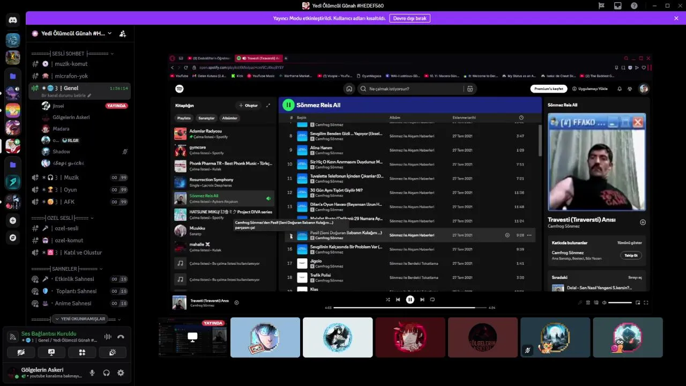Screen dimensions: 686x386
Task: Add a server with the plus icon
Action: pyautogui.click(x=13, y=220)
